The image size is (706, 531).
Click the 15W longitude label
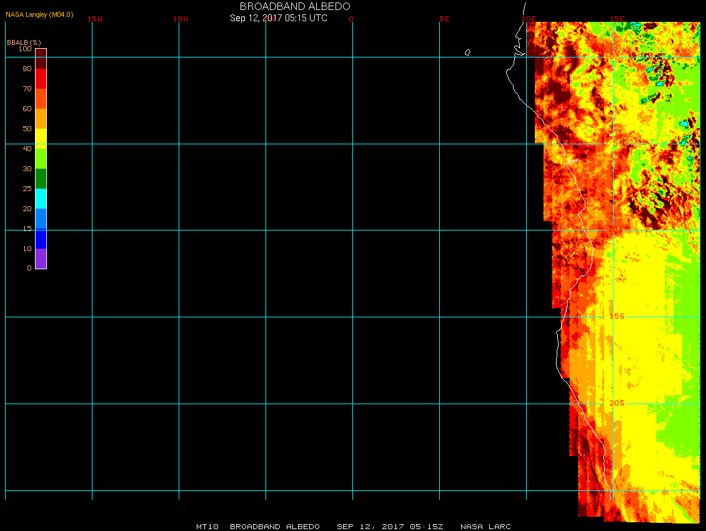95,19
